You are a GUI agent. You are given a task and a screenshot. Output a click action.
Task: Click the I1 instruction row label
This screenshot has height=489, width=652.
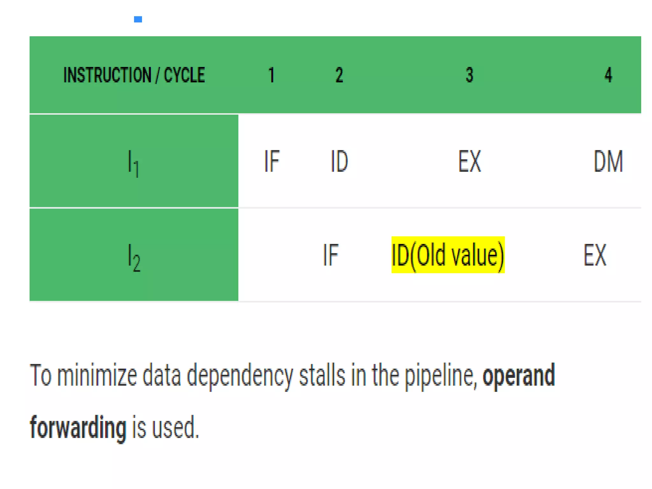tap(133, 162)
